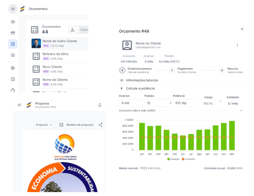Open the sidebar card with checkmark icon

pyautogui.click(x=13, y=33)
